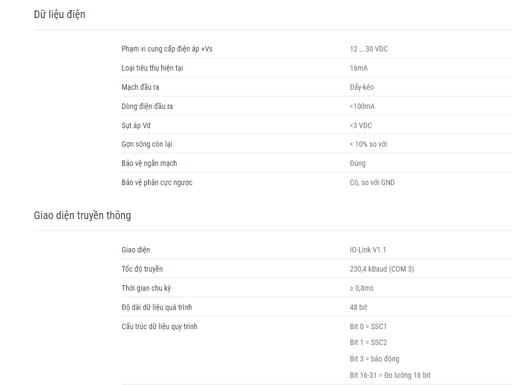
Task: Click the "Giao diện truyền thông" section heading
Action: pos(82,215)
